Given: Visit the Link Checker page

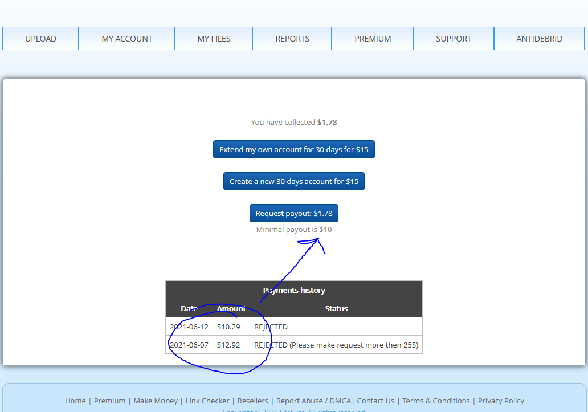Looking at the screenshot, I should (x=207, y=401).
